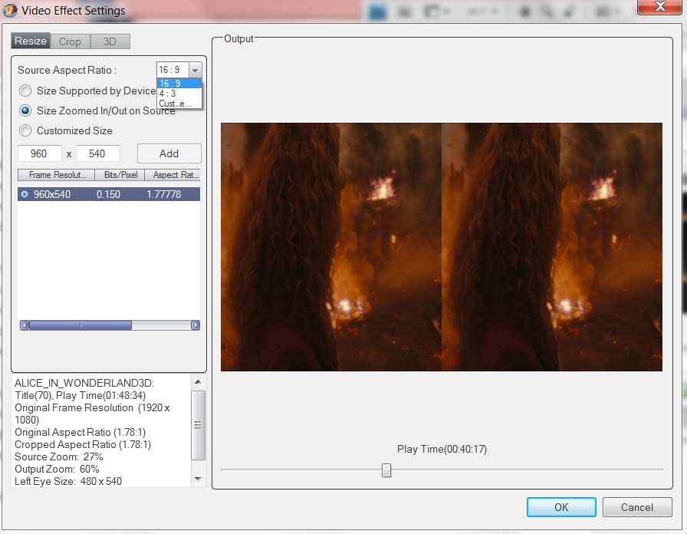The width and height of the screenshot is (687, 534).
Task: Sort by Bits/Pixel column header
Action: [x=120, y=175]
